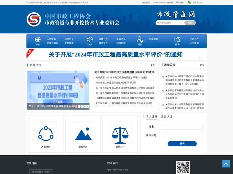The height and width of the screenshot is (174, 233).
Task: Click 联系我们 link in top bar
Action: (x=180, y=3)
